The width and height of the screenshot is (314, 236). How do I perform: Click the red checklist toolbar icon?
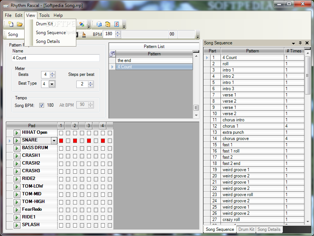tap(117, 24)
